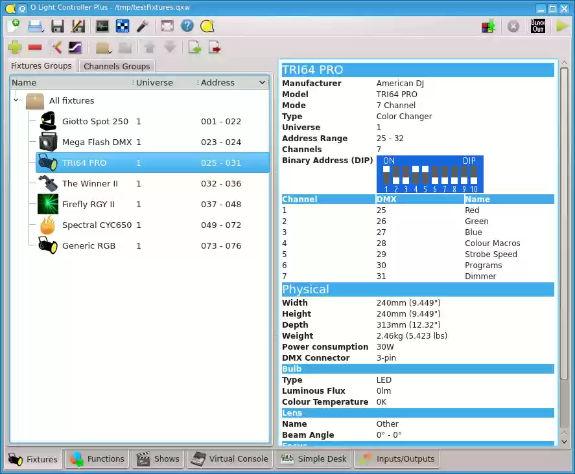Screen dimensions: 575x474
Task: Open the channel modifiers editor
Action: click(x=75, y=47)
